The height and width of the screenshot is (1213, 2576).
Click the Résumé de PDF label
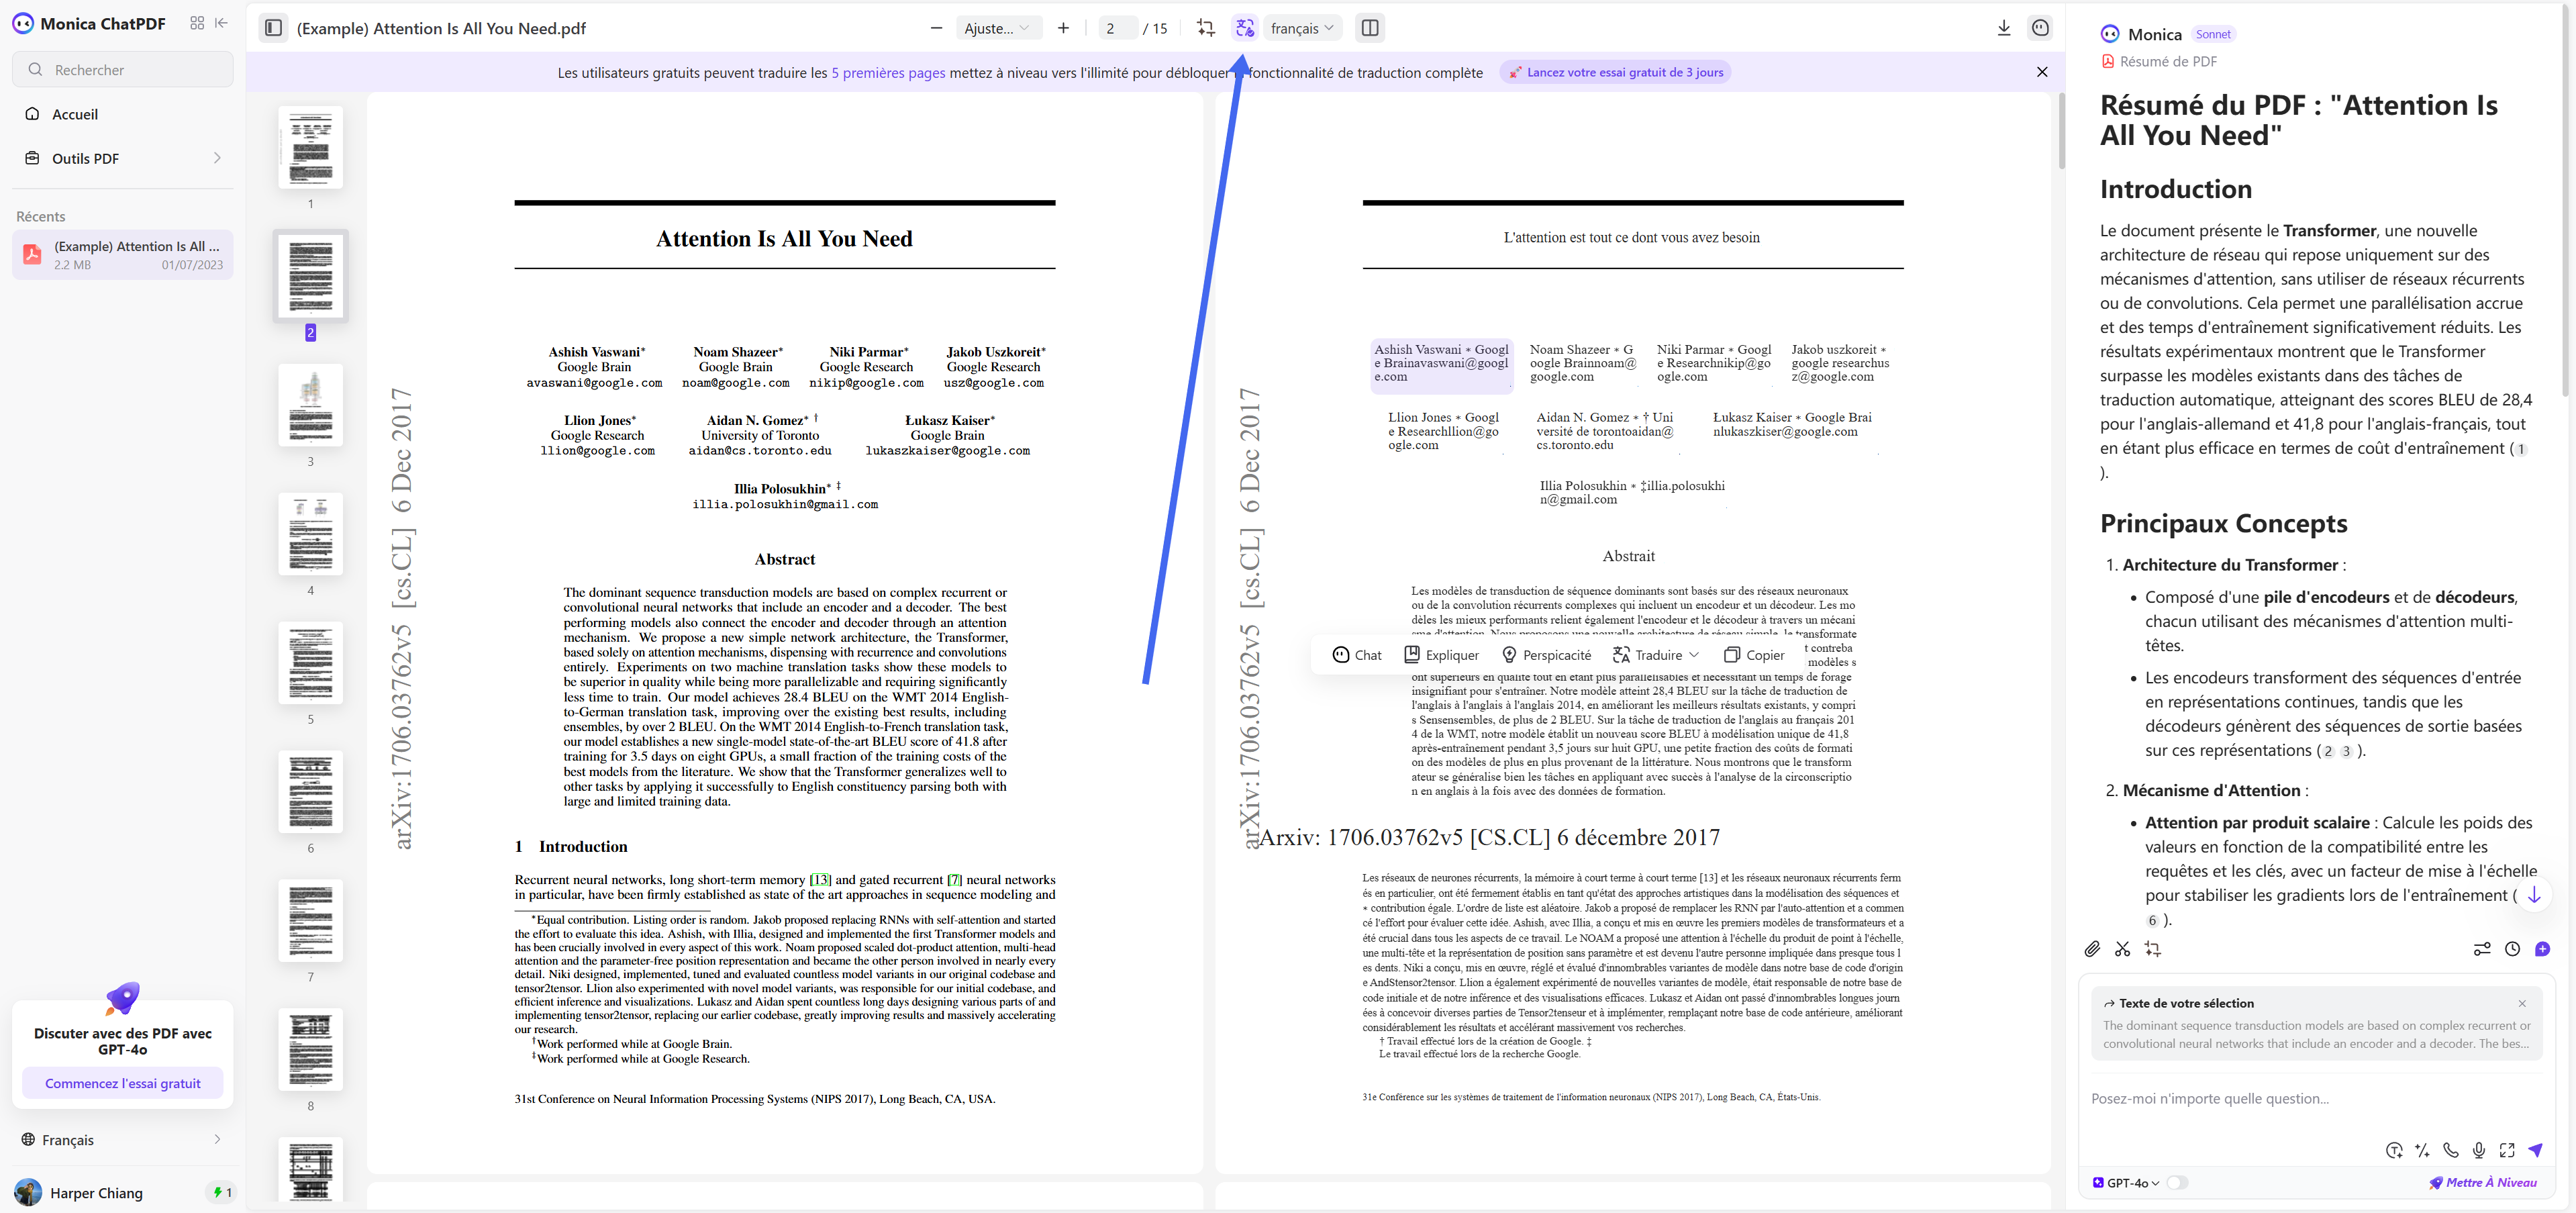coord(2159,61)
